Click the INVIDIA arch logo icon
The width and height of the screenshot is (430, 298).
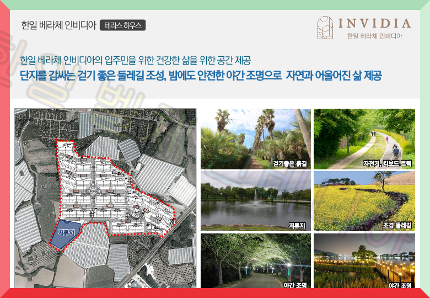(x=325, y=27)
